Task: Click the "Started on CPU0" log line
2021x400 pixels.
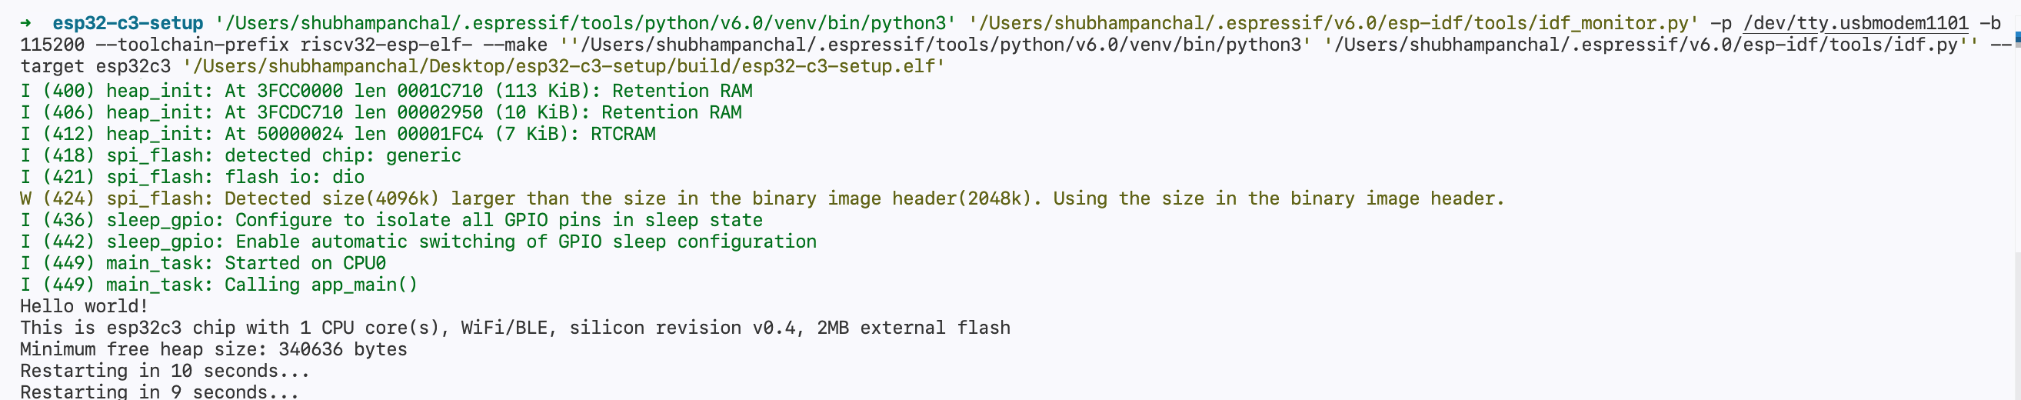Action: (203, 263)
